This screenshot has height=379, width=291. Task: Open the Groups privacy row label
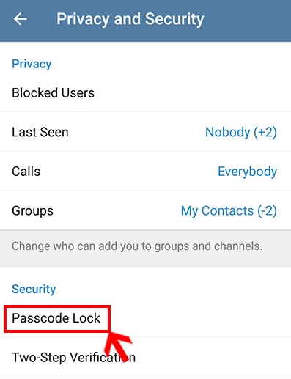32,211
